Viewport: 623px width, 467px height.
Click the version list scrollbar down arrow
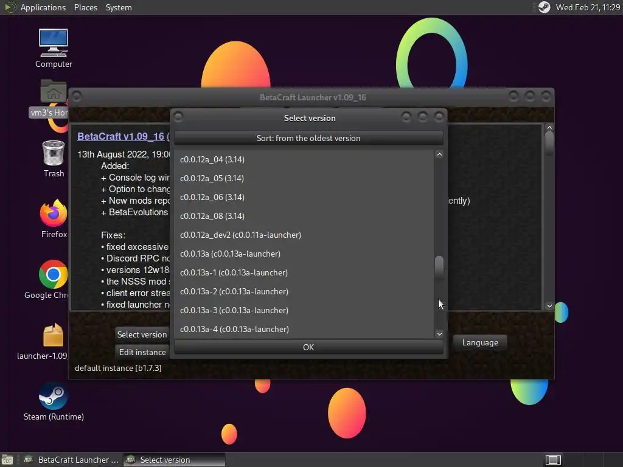(439, 334)
